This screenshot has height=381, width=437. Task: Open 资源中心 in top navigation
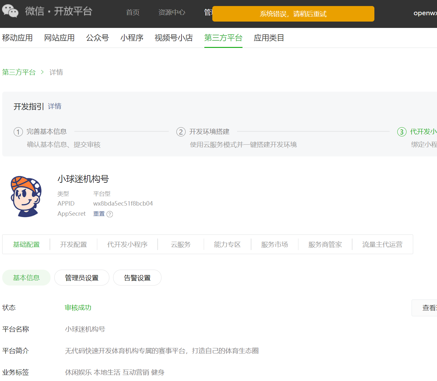tap(172, 12)
